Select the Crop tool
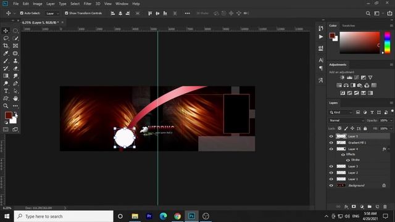 (x=6, y=46)
